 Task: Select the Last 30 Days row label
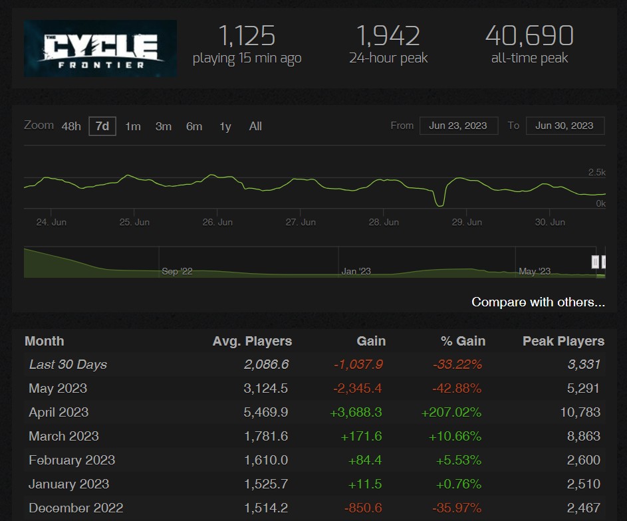click(68, 364)
